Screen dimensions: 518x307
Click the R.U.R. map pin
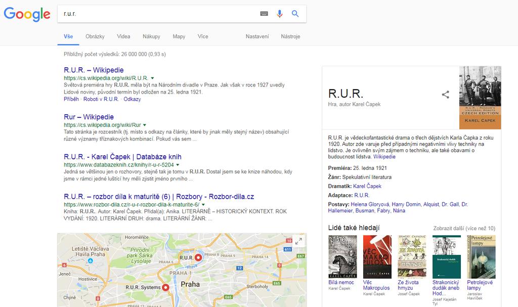198,257
